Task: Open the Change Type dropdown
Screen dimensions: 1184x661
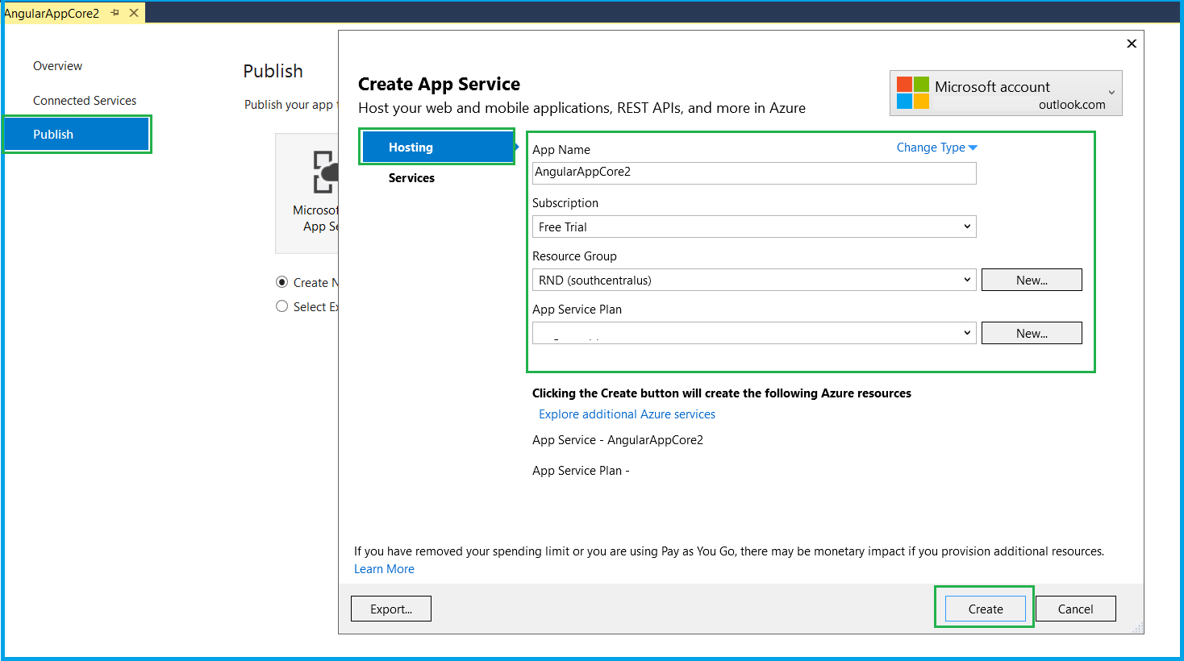Action: click(936, 148)
